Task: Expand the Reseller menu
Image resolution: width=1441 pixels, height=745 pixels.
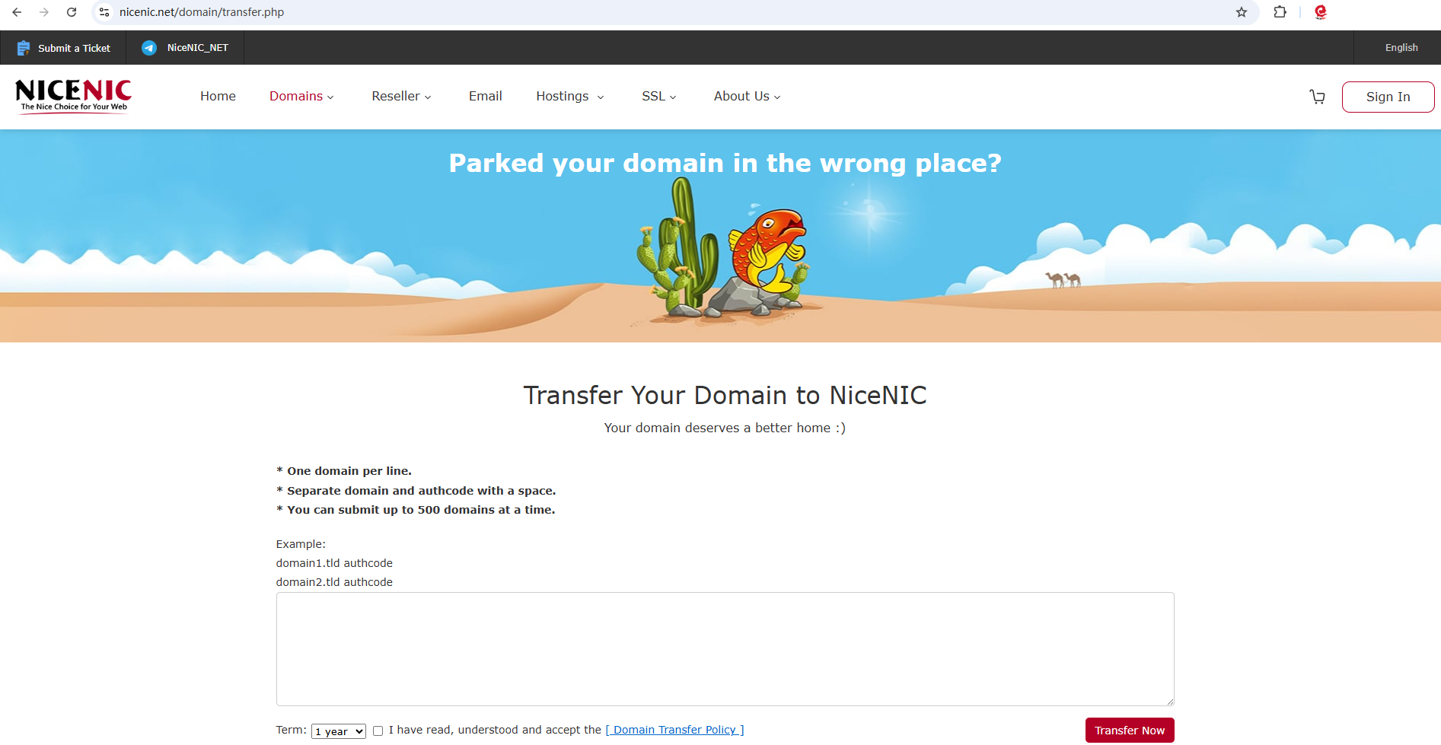Action: 401,97
